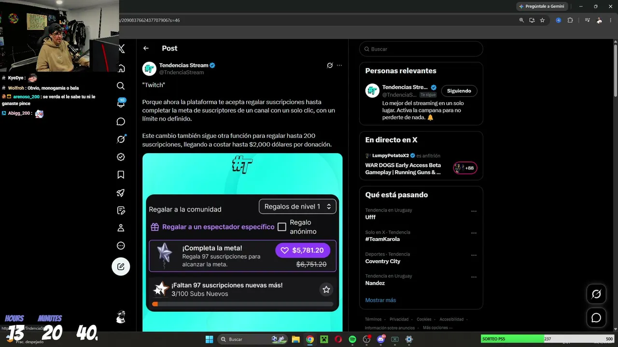
Task: Bookmark this page with the star icon
Action: point(542,20)
